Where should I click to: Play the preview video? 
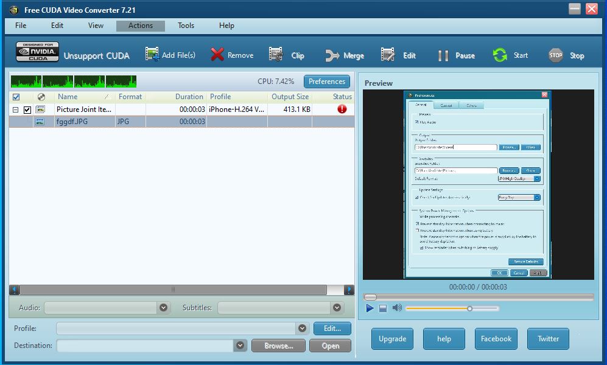tap(370, 308)
